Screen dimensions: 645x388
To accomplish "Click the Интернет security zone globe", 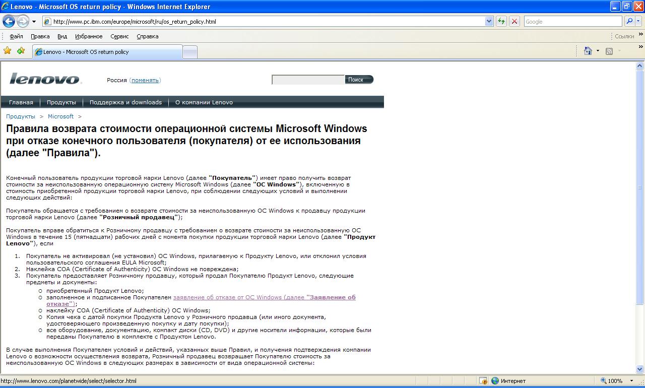I will point(495,381).
